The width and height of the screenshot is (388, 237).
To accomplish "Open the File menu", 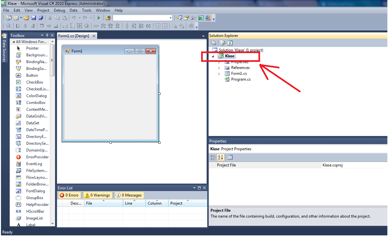I will pyautogui.click(x=6, y=10).
